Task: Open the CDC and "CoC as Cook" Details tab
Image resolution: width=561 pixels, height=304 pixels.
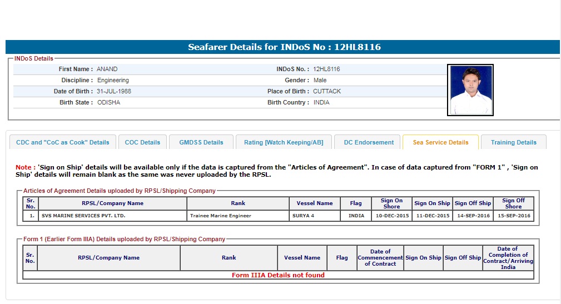Action: 63,142
